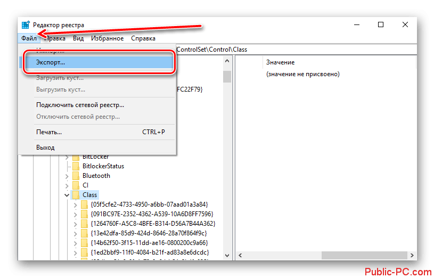Click the tree pane scroll down arrow
Screen dimensions: 434x278
[x=227, y=255]
